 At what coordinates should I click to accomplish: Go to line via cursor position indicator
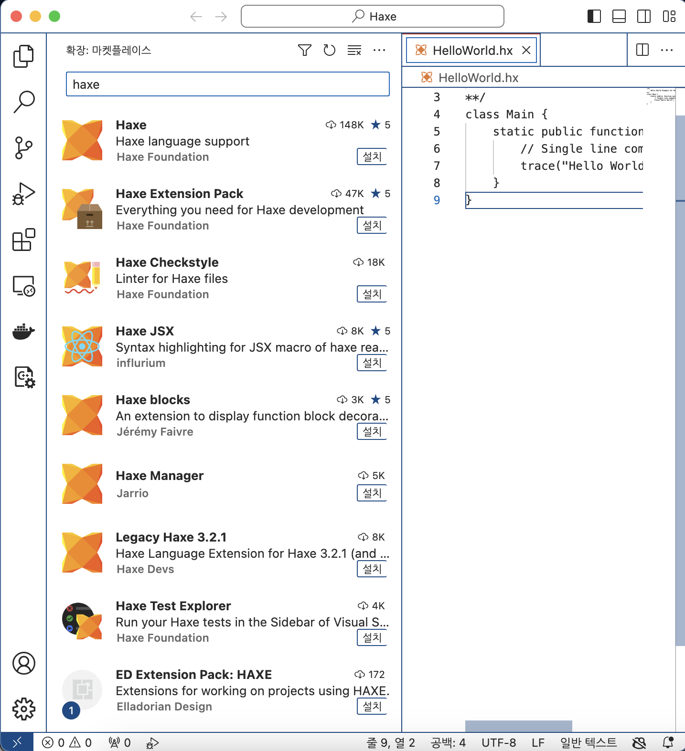(391, 742)
